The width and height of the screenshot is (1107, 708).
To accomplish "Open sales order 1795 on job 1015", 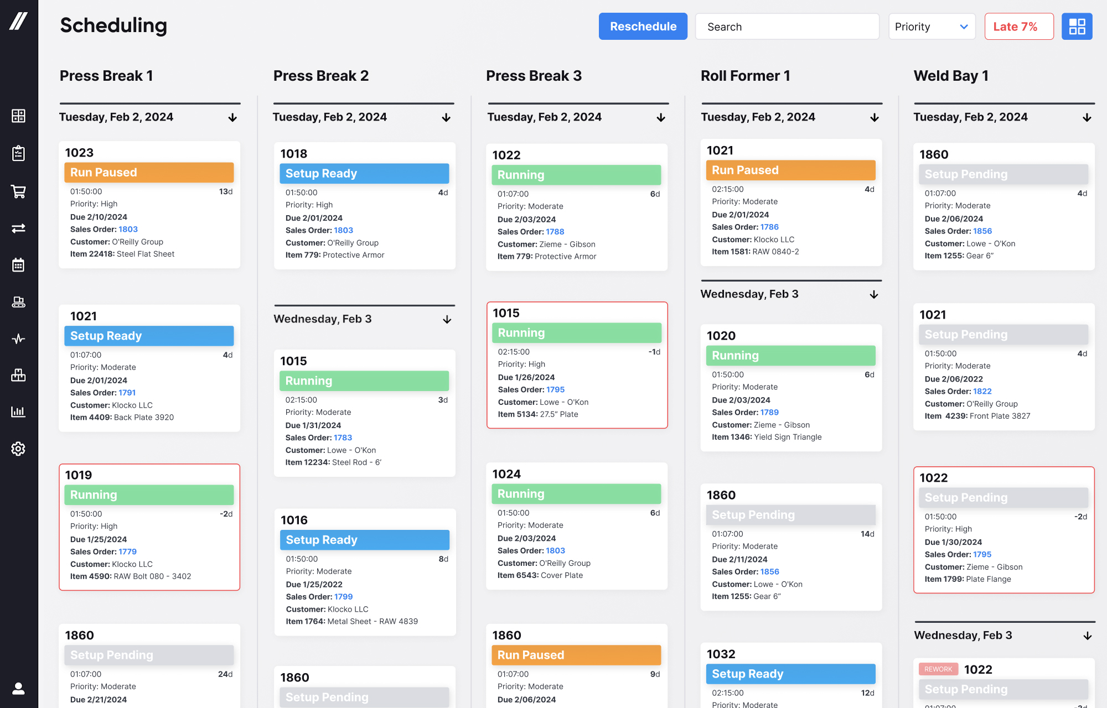I will coord(555,389).
